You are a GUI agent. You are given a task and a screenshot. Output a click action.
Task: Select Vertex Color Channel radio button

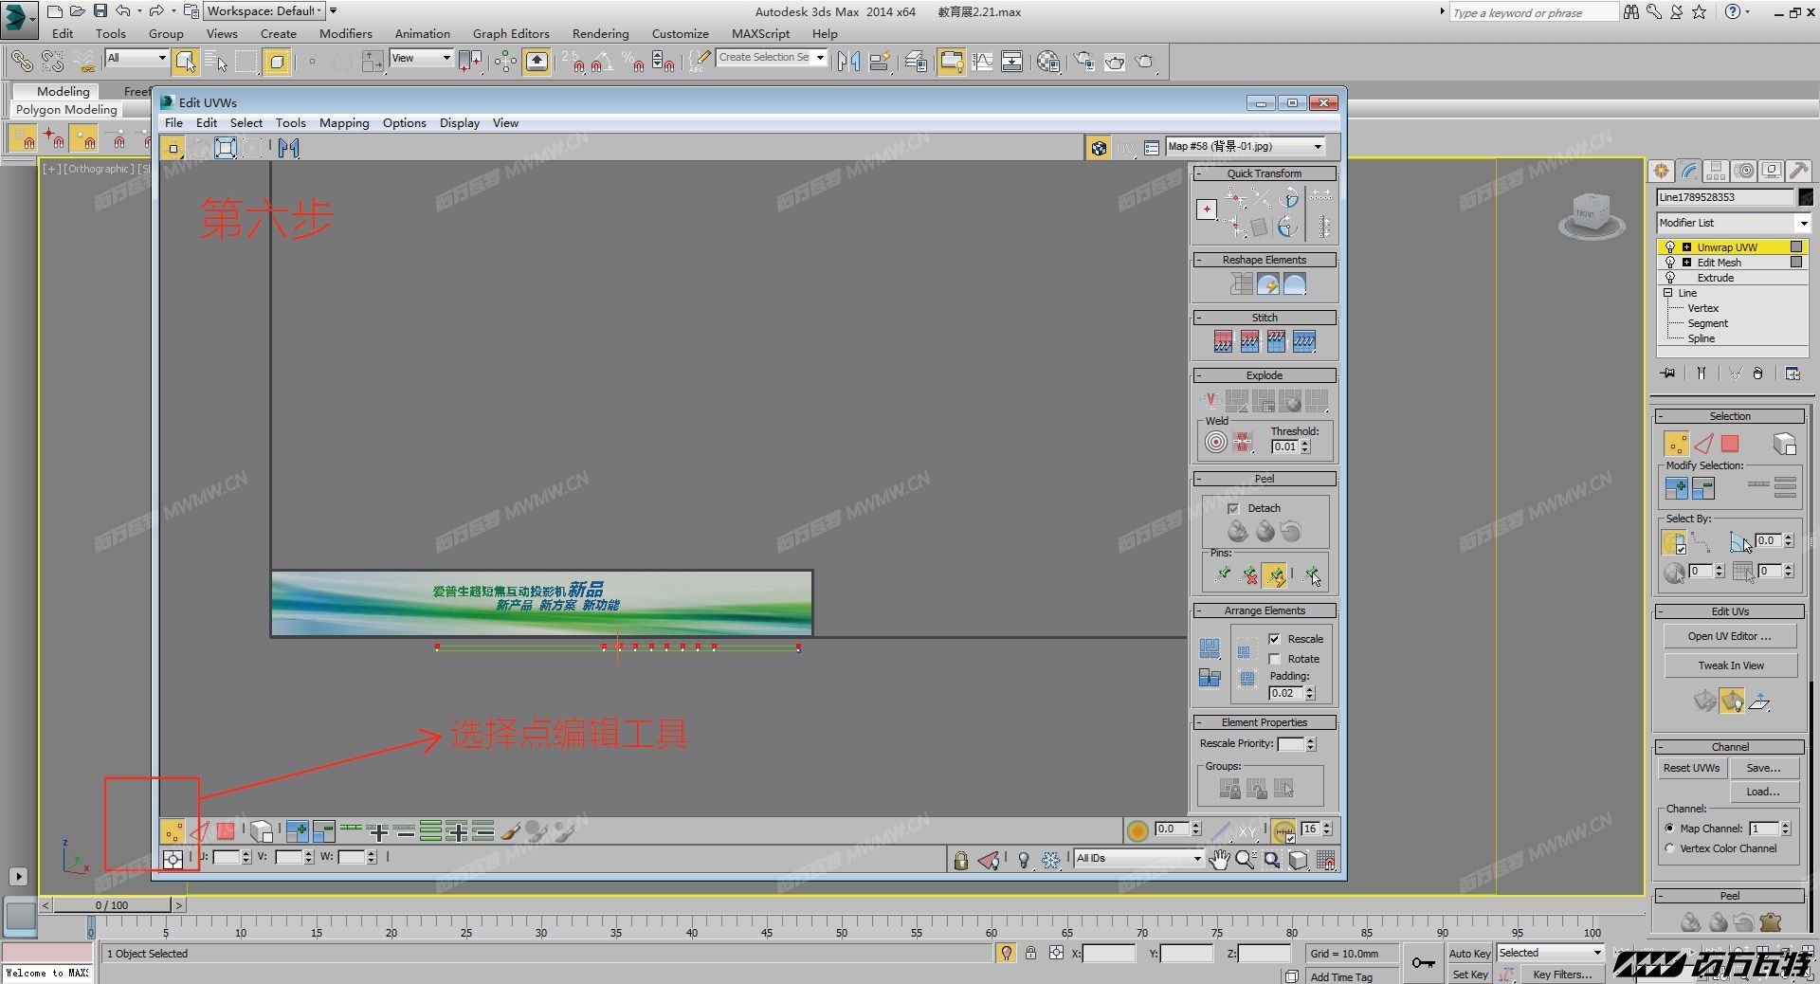(1669, 848)
